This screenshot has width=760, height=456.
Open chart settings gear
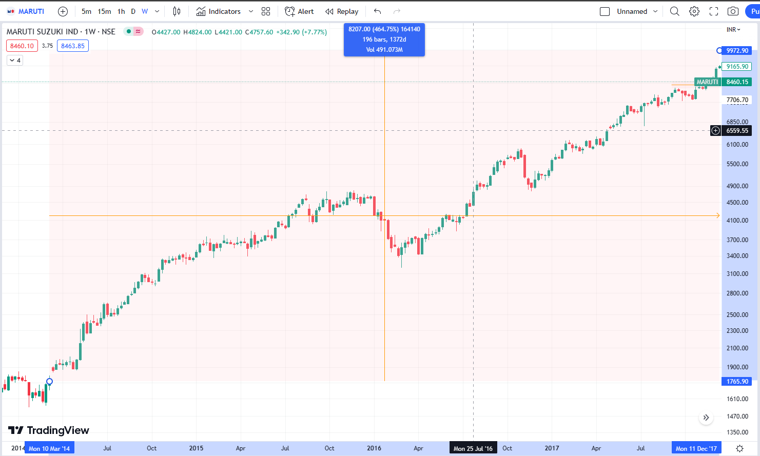coord(694,11)
